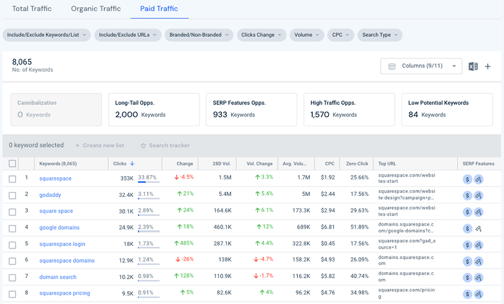Open the domain search keyword link
504x304 pixels.
(x=58, y=277)
